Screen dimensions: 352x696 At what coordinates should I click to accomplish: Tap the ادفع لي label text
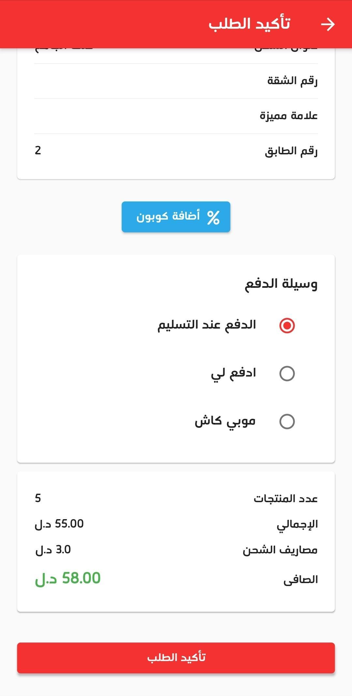tap(233, 373)
